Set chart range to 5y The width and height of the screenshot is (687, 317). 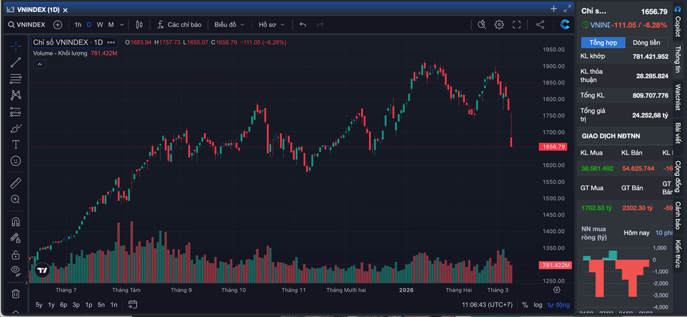click(39, 305)
